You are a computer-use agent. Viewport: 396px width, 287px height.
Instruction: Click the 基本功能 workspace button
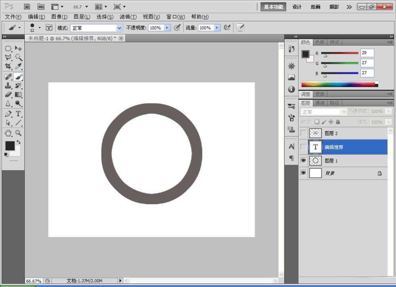[273, 7]
